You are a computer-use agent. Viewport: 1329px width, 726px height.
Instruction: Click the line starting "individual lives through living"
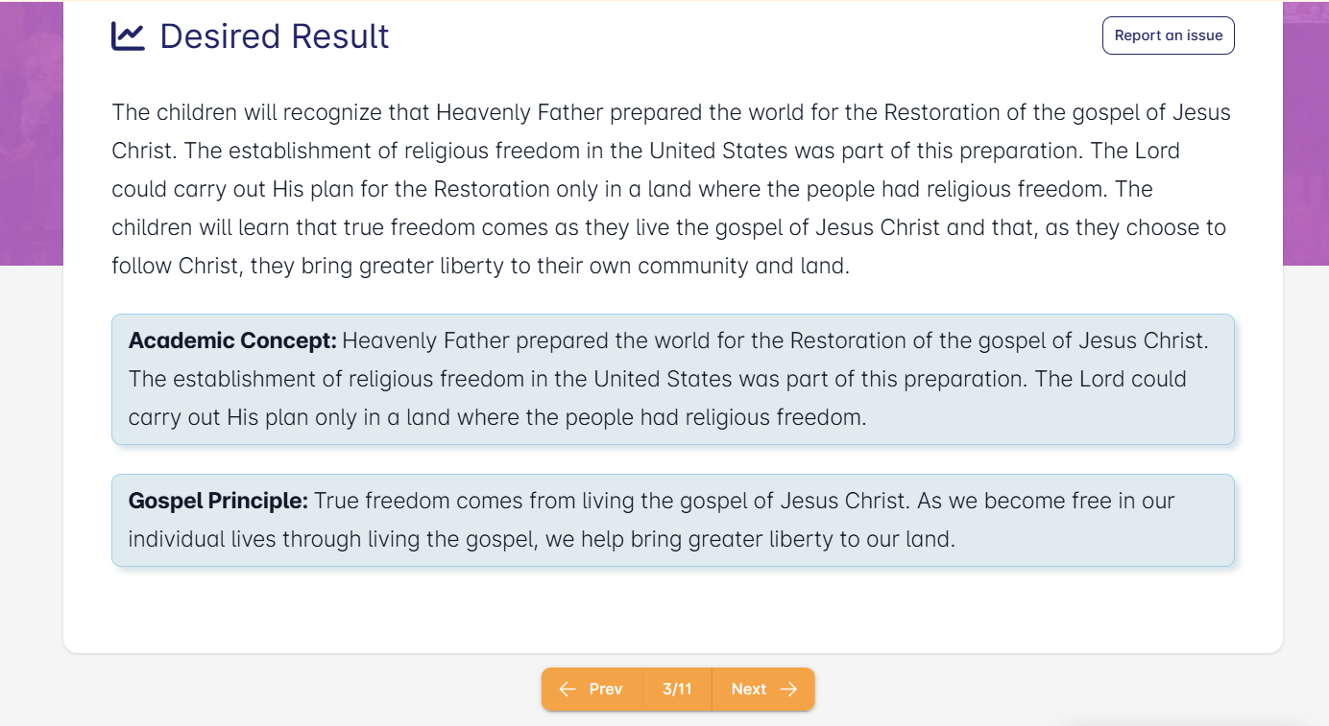(542, 539)
